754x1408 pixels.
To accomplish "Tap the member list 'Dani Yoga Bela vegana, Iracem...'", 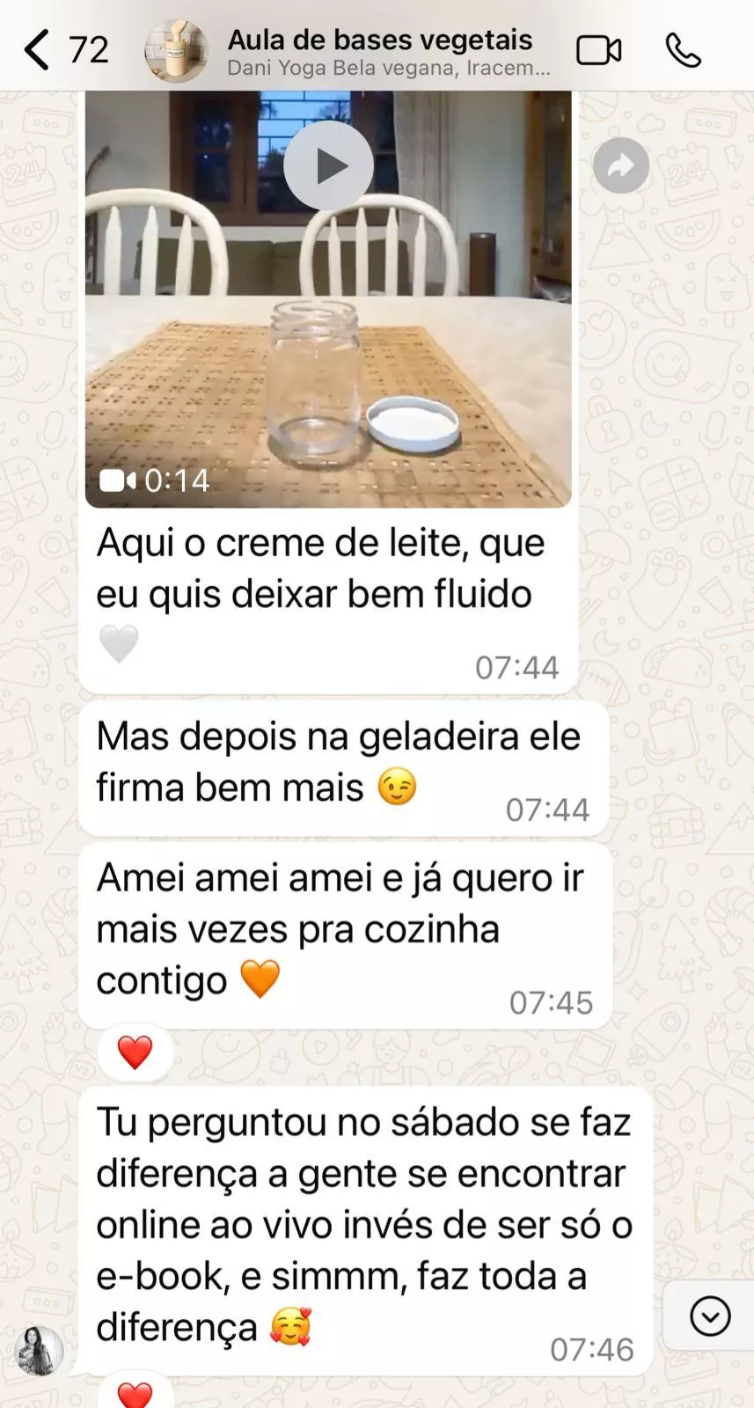I will pos(389,68).
